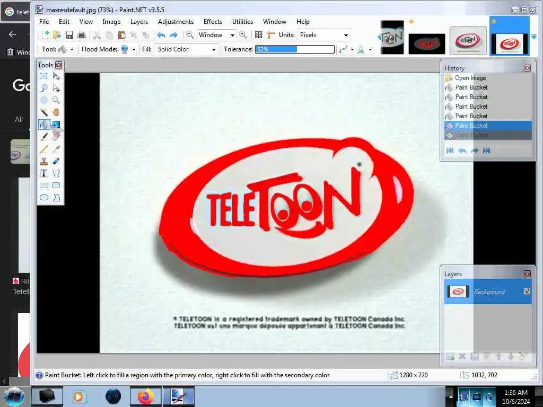Open the View menu
543x407 pixels.
point(86,21)
